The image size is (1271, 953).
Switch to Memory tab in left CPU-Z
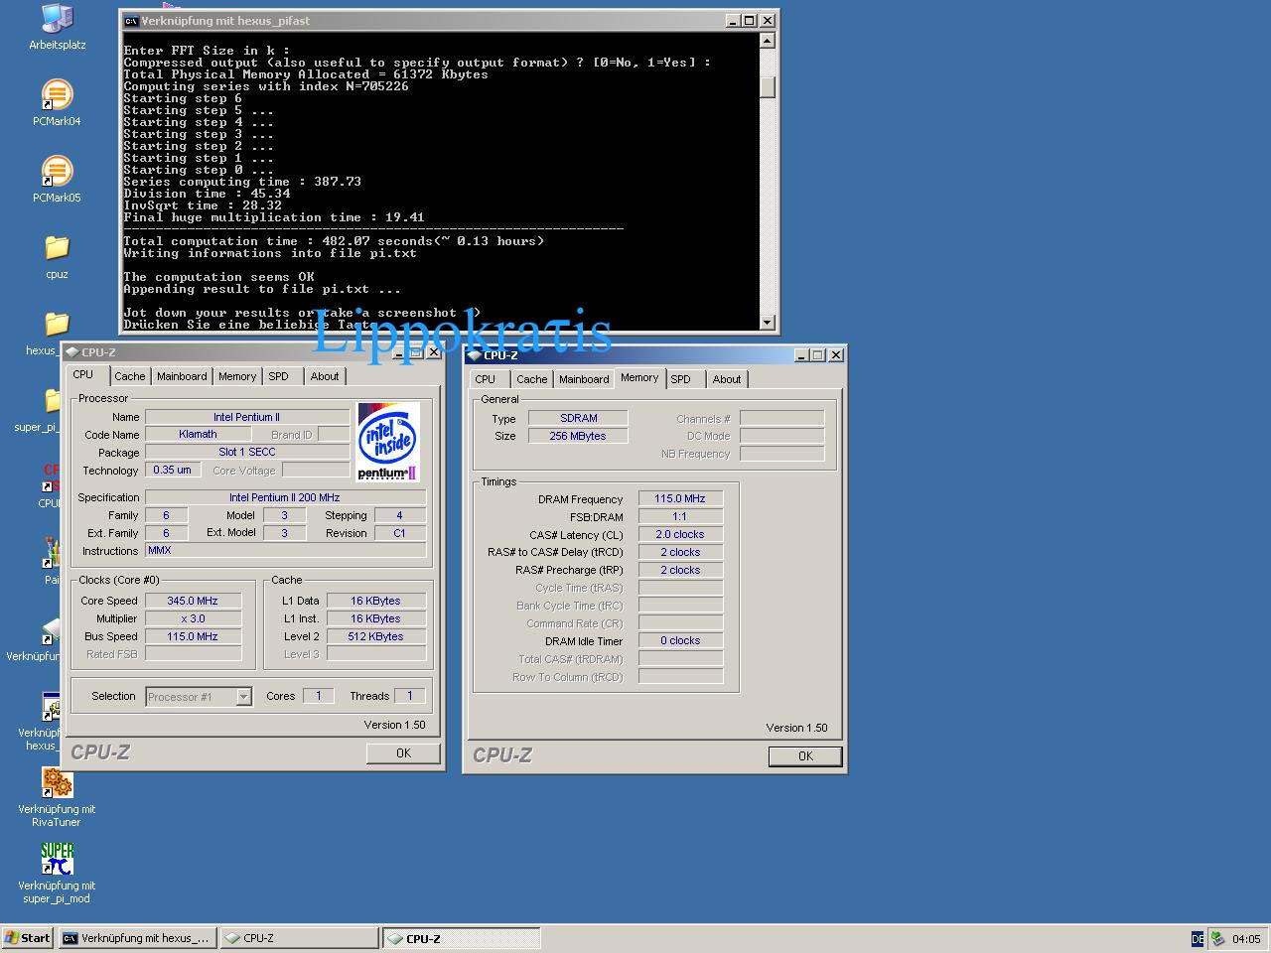click(237, 376)
